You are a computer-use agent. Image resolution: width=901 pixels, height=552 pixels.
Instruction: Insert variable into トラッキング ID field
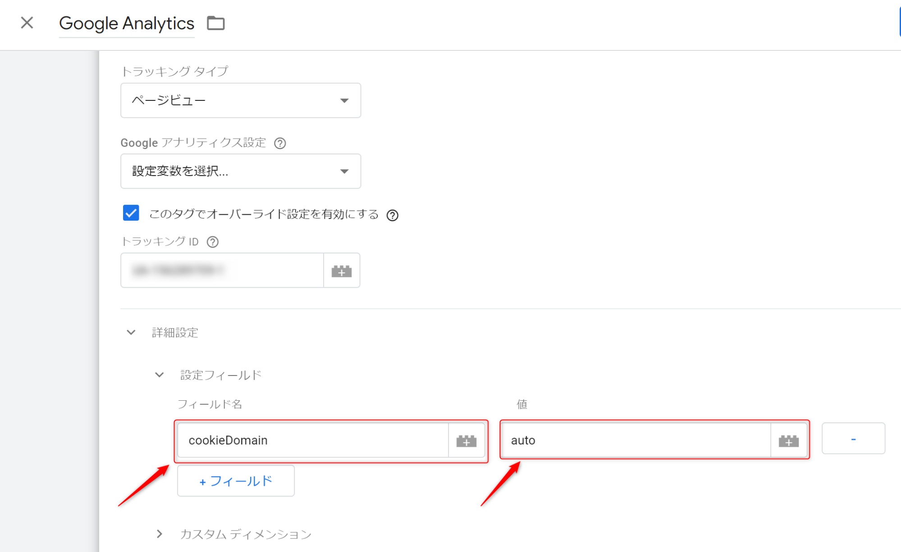[342, 271]
